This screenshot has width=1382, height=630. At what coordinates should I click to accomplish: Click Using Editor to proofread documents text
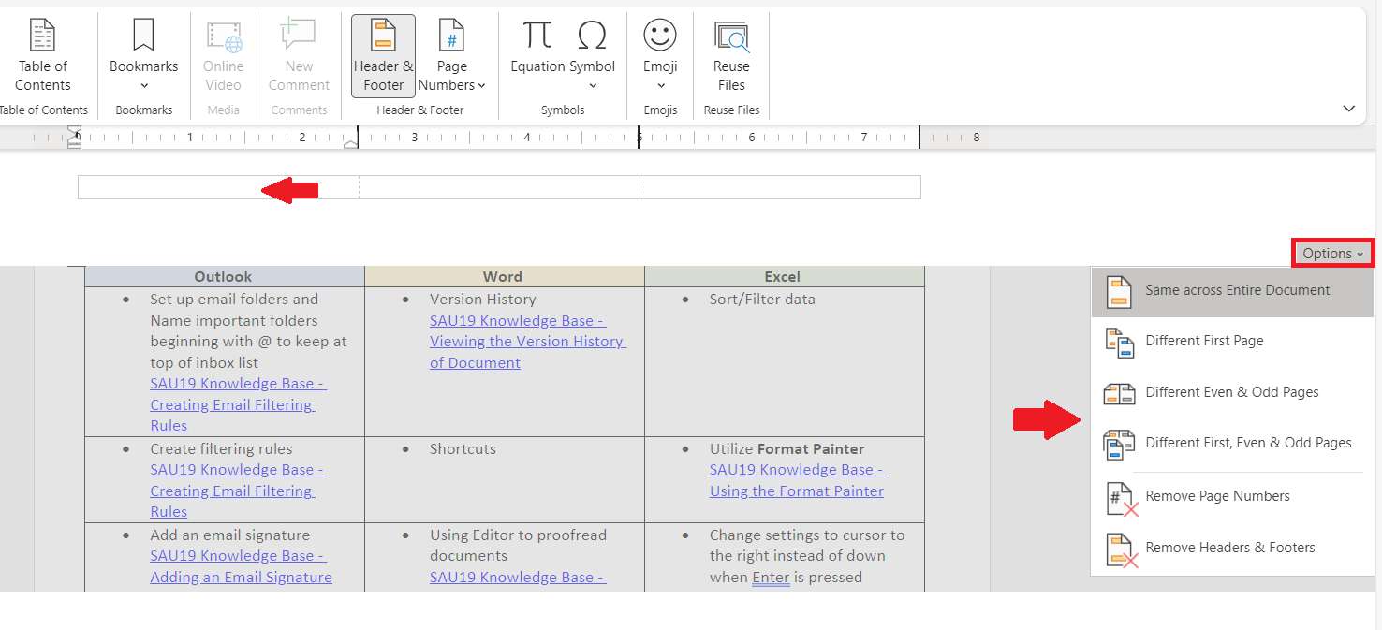click(x=518, y=546)
